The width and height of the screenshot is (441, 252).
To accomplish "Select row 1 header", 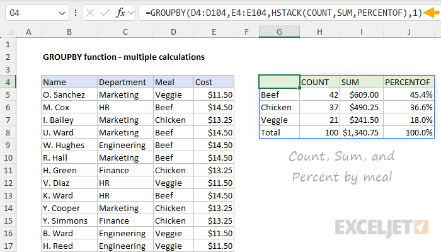I will (x=8, y=45).
